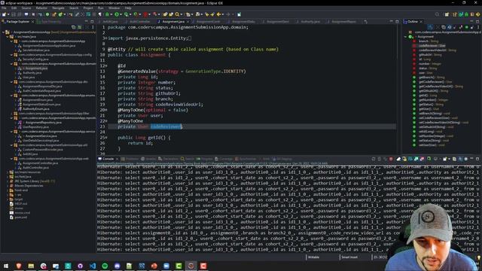This screenshot has height=271, width=482.
Task: Open AssignmentController.java in Package Explorer
Action: tap(40, 163)
